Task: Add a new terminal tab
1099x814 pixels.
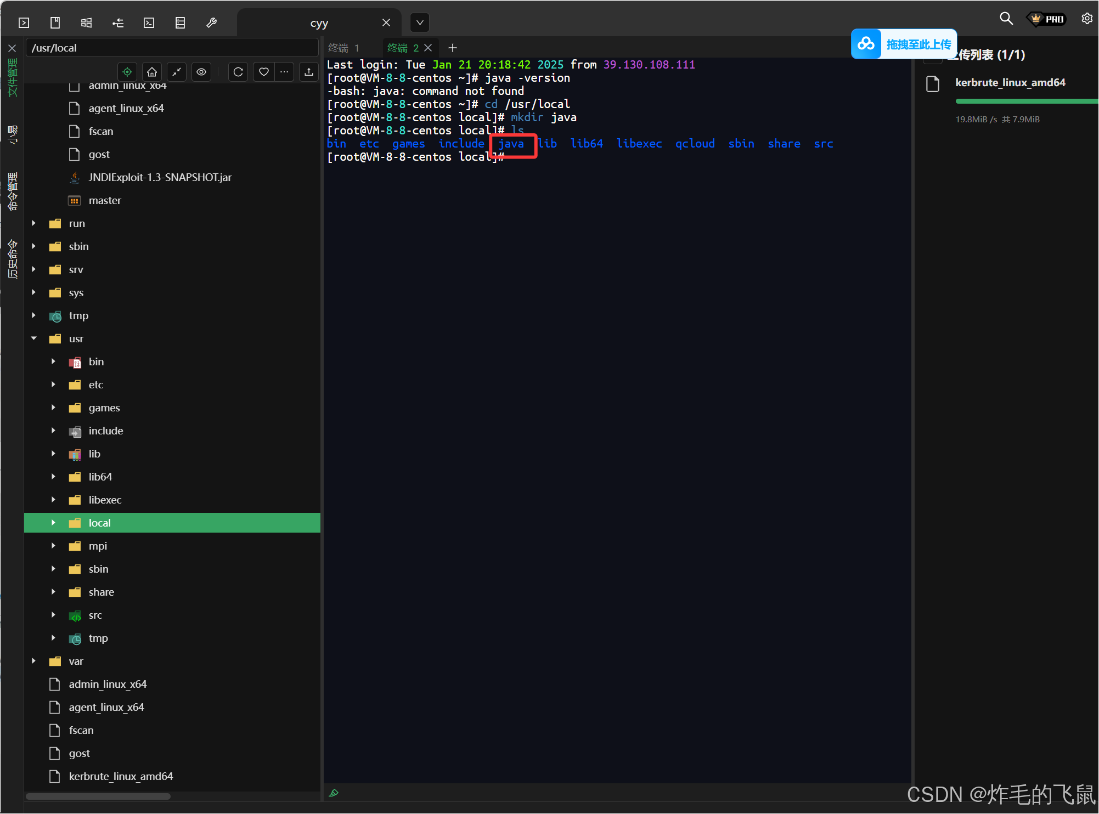Action: pyautogui.click(x=453, y=48)
